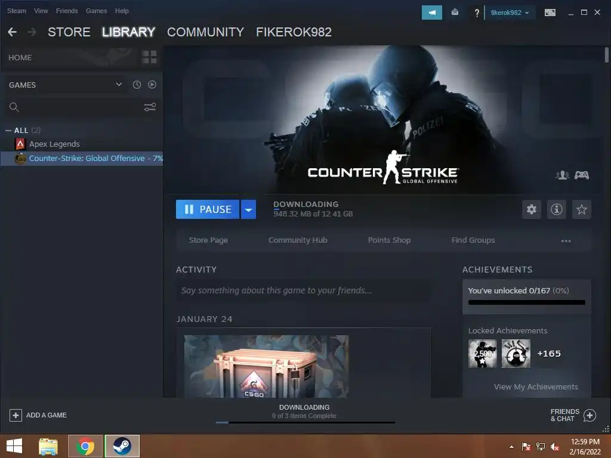Click View My Achievements link

536,386
